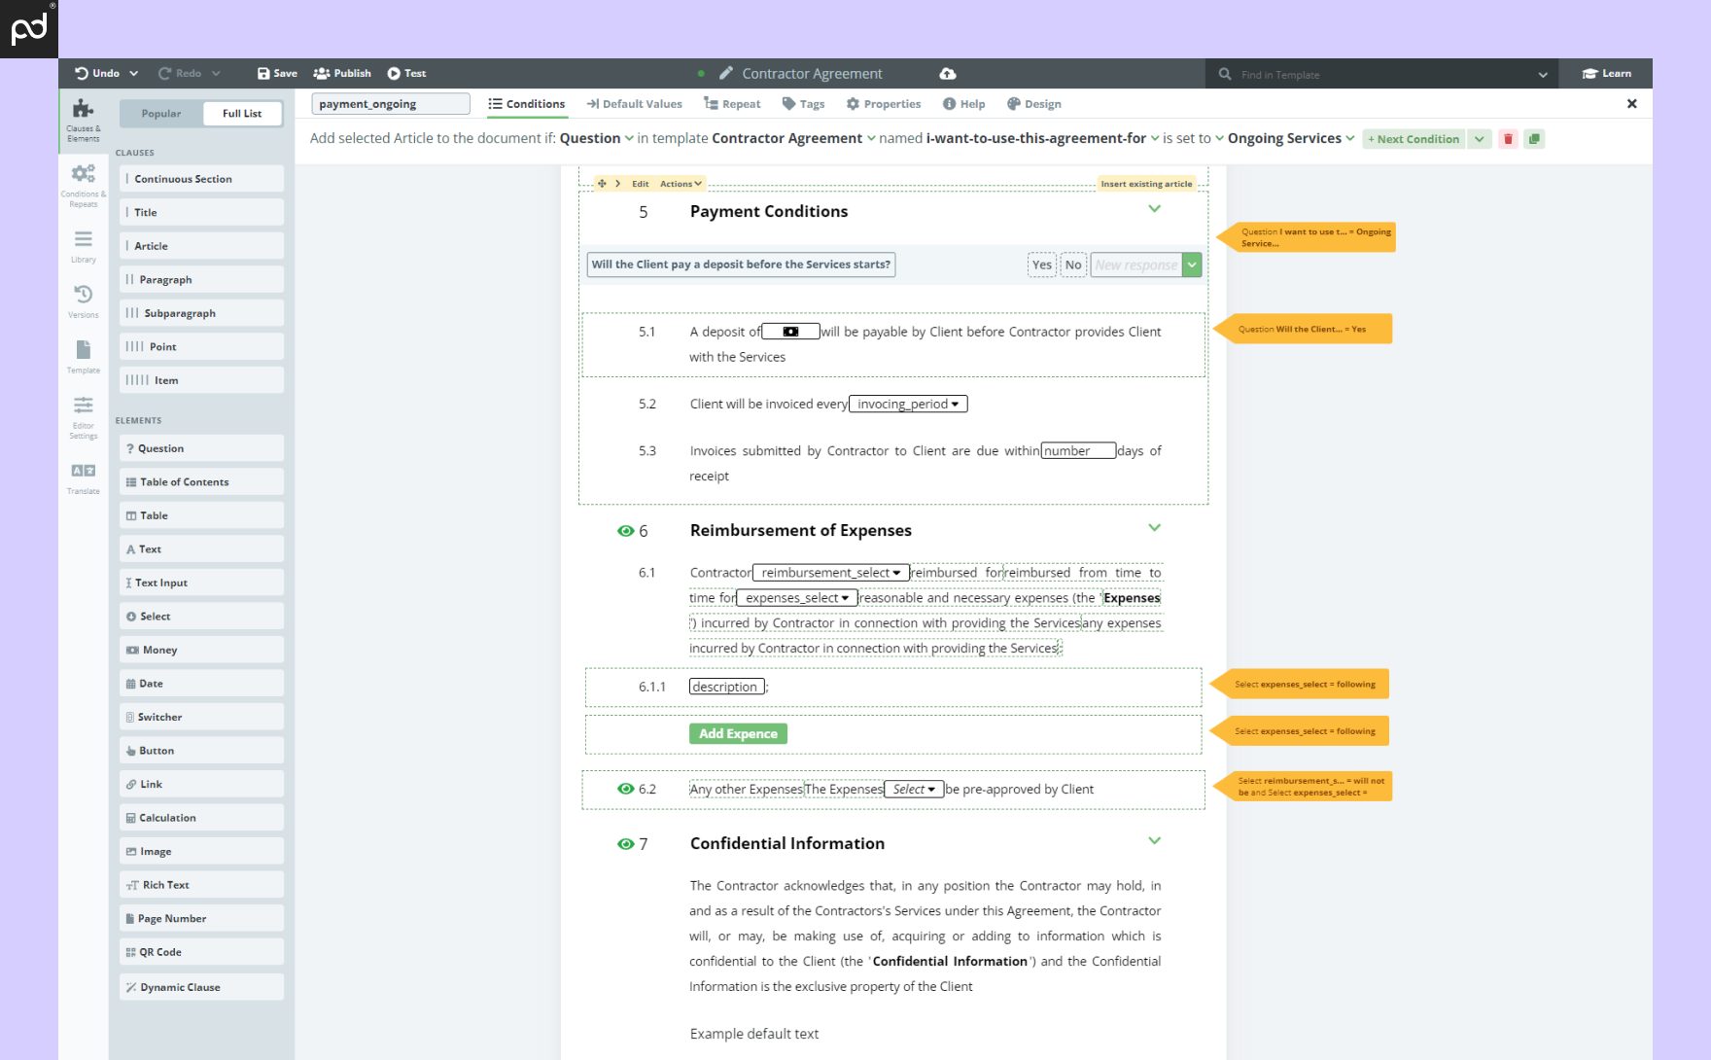Image resolution: width=1711 pixels, height=1060 pixels.
Task: Open the Design tab
Action: [x=1033, y=103]
